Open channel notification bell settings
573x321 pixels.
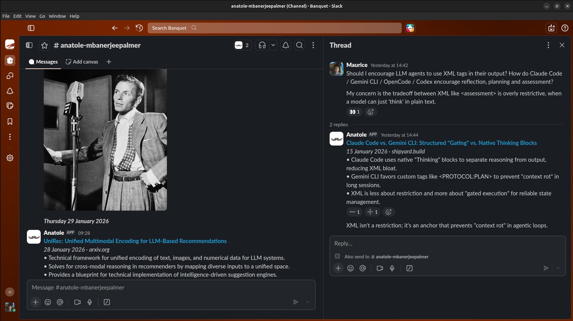[x=286, y=45]
